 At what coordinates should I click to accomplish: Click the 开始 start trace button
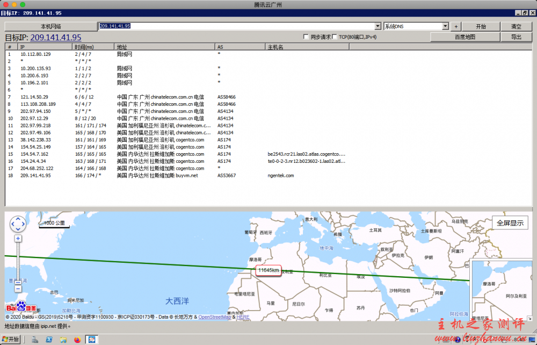click(481, 26)
